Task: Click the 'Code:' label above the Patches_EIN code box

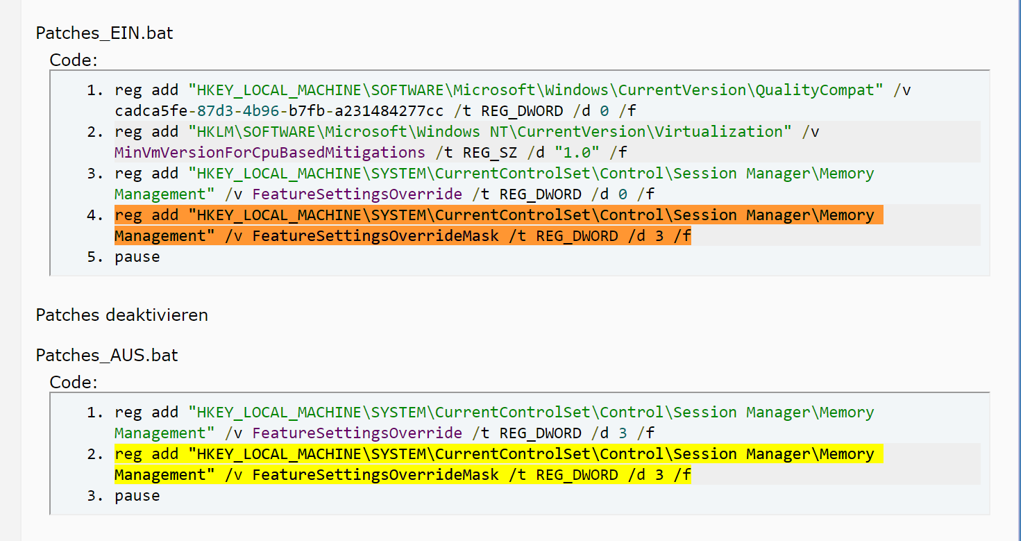Action: [74, 60]
